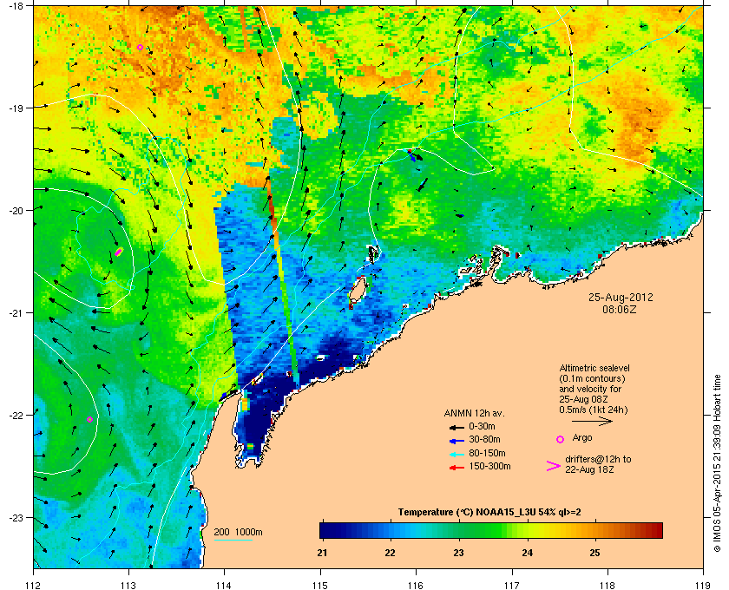729x590 pixels.
Task: Click the green 23°C section of colorbar
Action: [459, 530]
